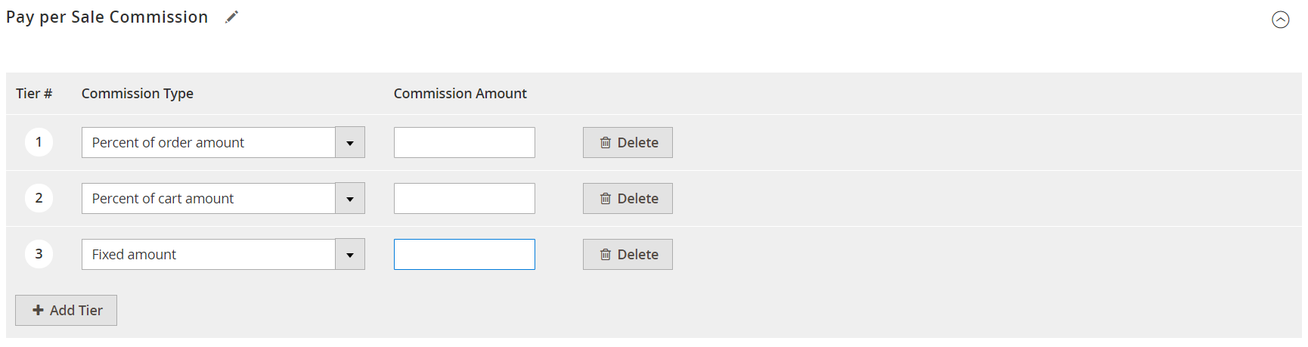1308x347 pixels.
Task: Click the plus icon on Add Tier
Action: [x=38, y=310]
